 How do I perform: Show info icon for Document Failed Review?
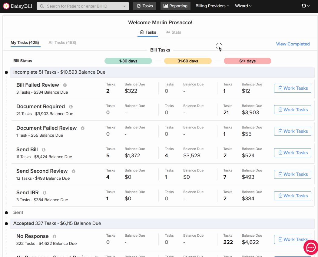click(83, 128)
